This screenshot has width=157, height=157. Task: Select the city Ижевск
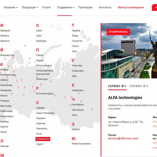click(x=5, y=36)
